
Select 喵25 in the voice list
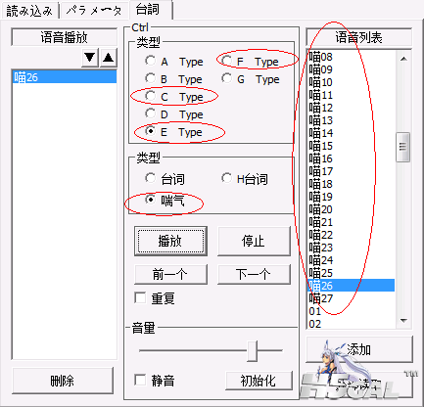point(352,273)
